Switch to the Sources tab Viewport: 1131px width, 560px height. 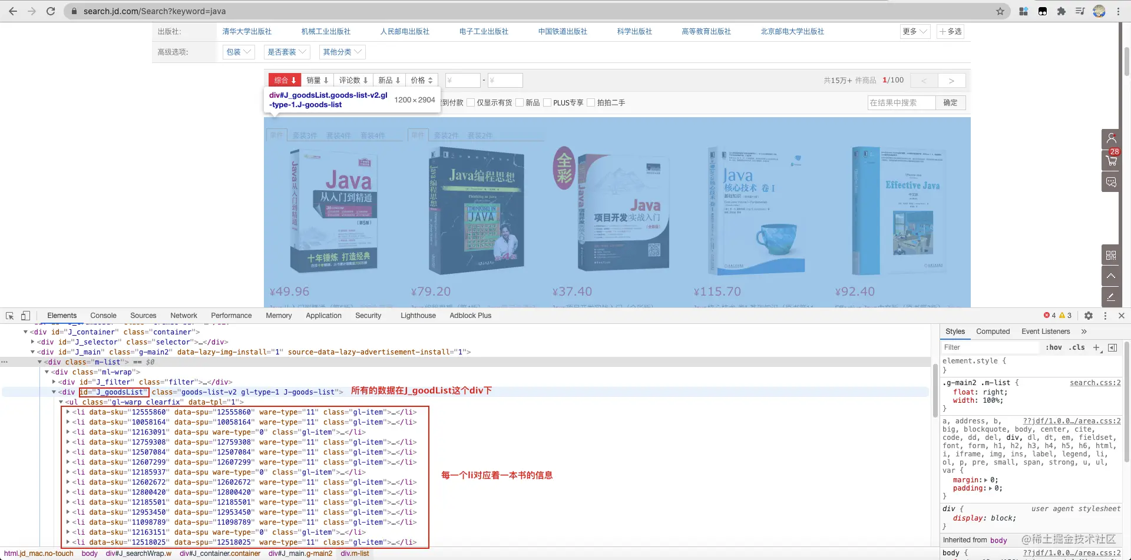[143, 316]
